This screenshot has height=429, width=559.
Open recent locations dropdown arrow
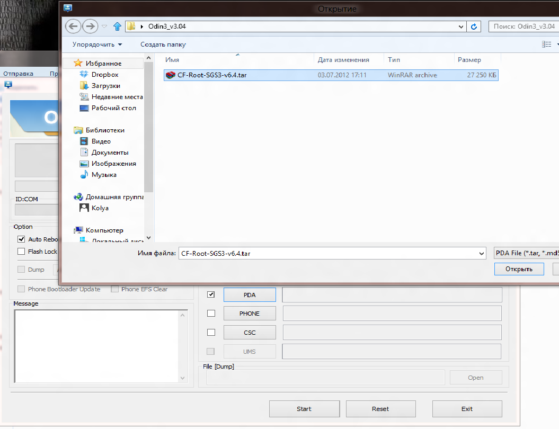[104, 26]
